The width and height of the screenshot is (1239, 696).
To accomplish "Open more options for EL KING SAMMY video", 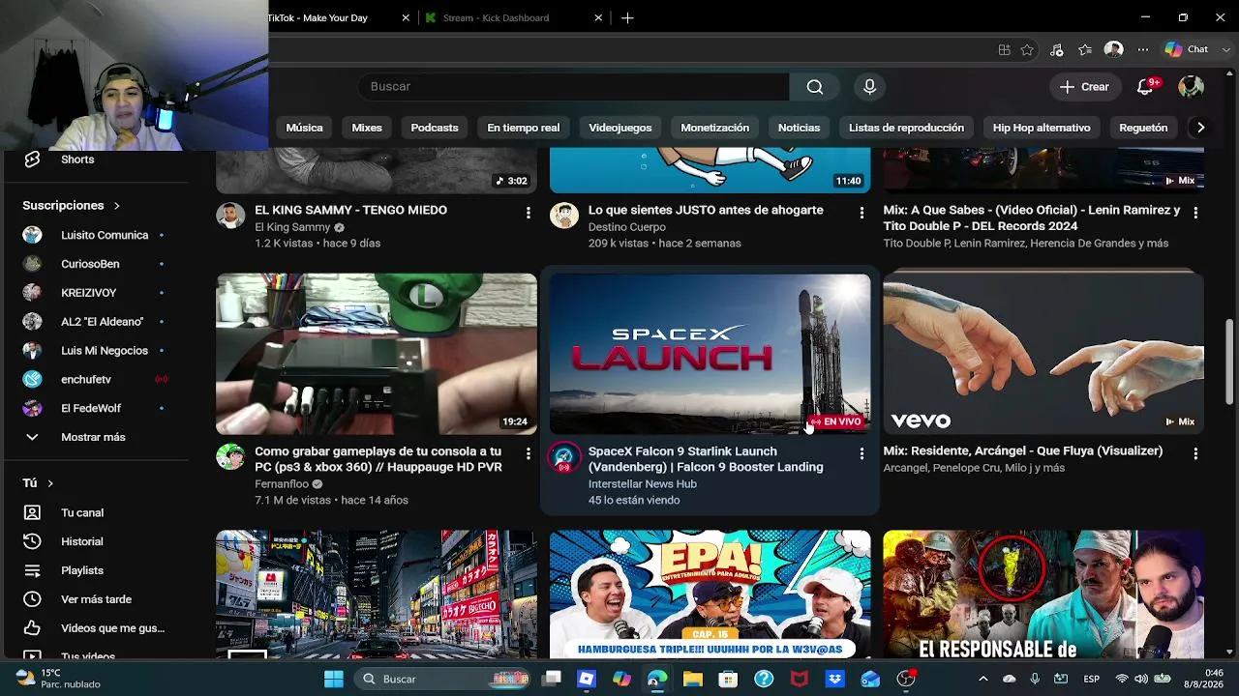I will [x=528, y=212].
